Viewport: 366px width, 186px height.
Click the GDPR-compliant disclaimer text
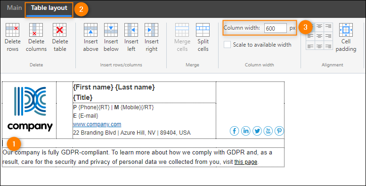click(137, 157)
